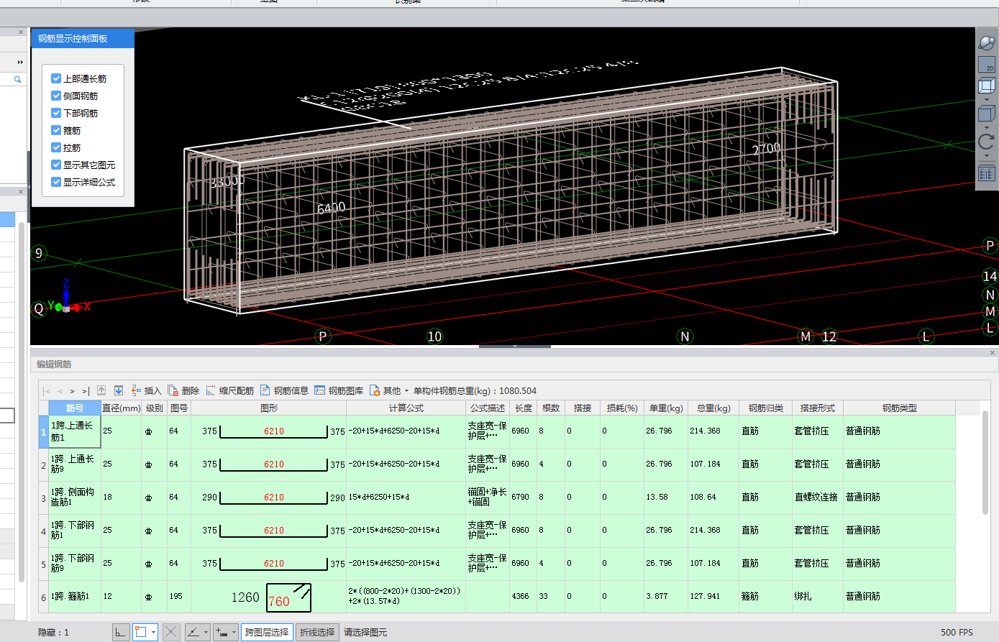Move selected rebar row down
The width and height of the screenshot is (999, 642).
(119, 390)
